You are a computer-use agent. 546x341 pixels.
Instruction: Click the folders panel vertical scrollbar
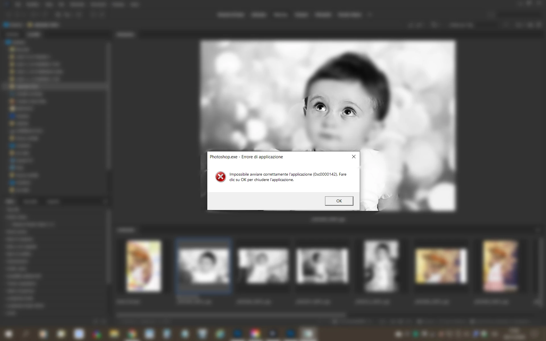click(x=108, y=105)
